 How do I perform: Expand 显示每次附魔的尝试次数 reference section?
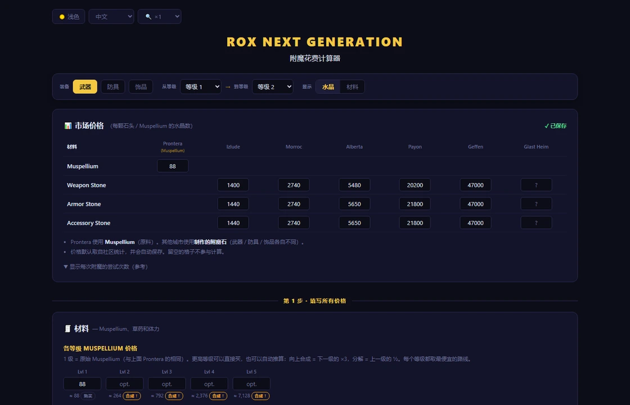(x=106, y=267)
